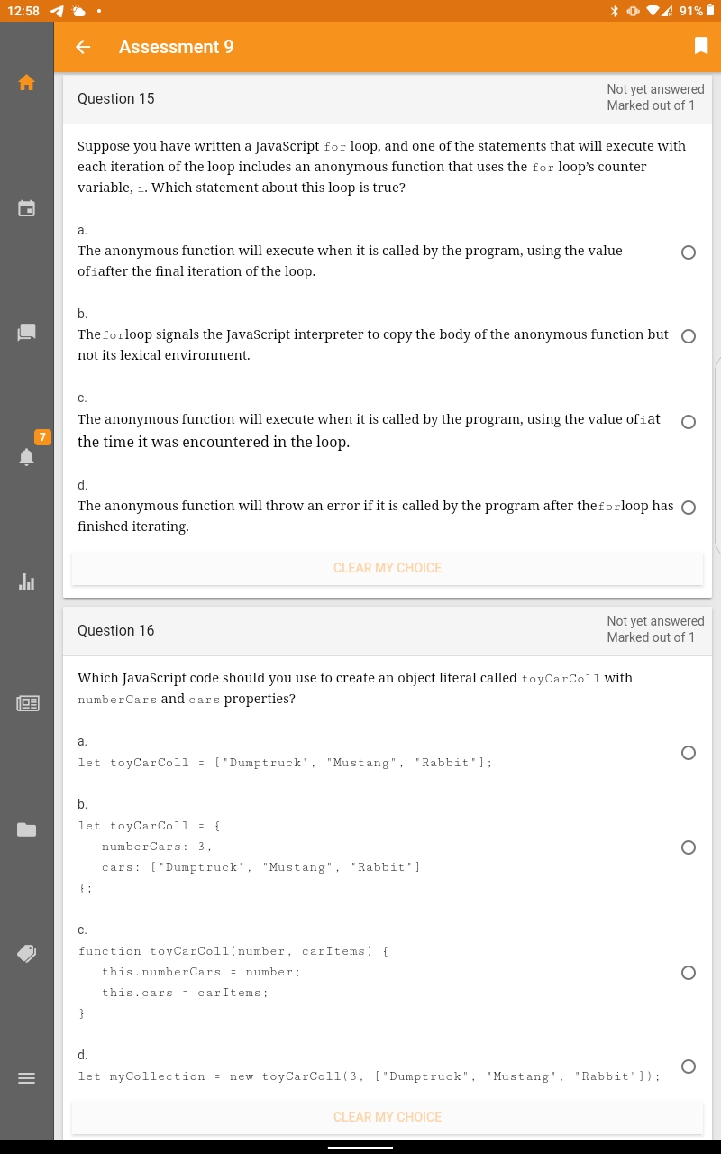Open the Blog entries newspaper icon
The width and height of the screenshot is (721, 1154).
click(27, 703)
